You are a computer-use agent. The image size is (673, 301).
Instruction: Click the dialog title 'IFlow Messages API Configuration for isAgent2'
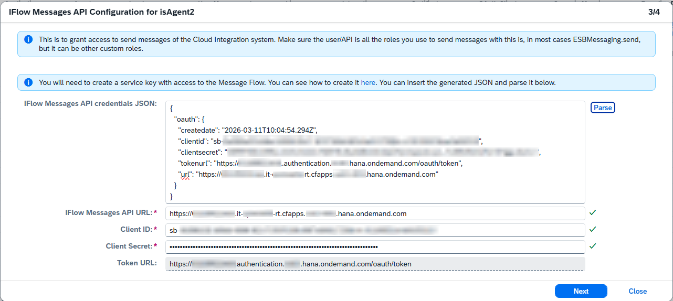click(x=102, y=12)
